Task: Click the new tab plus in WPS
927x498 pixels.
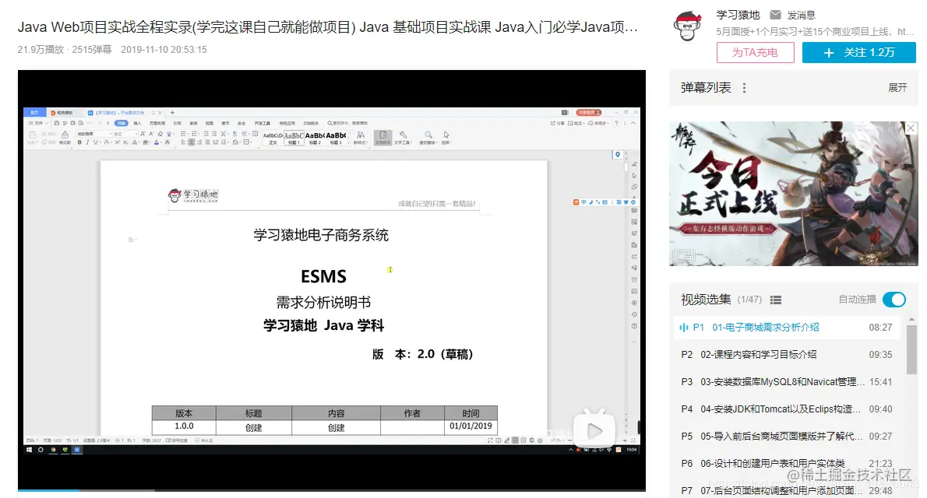Action: click(x=172, y=113)
